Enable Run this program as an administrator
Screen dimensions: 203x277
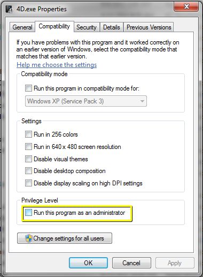click(28, 213)
